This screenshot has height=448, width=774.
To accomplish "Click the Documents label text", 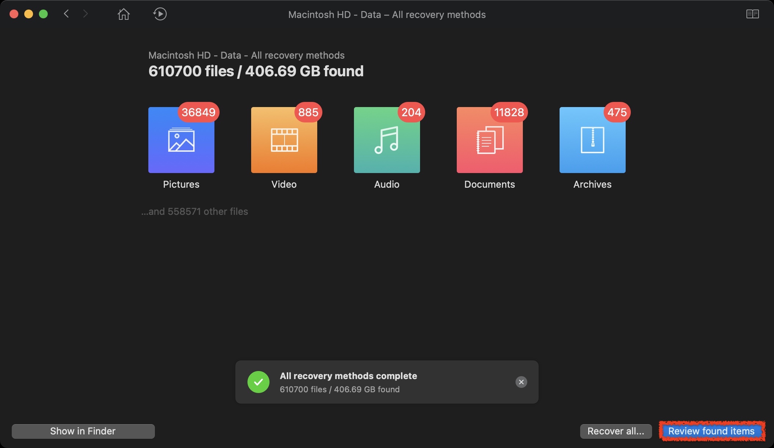I will [490, 184].
